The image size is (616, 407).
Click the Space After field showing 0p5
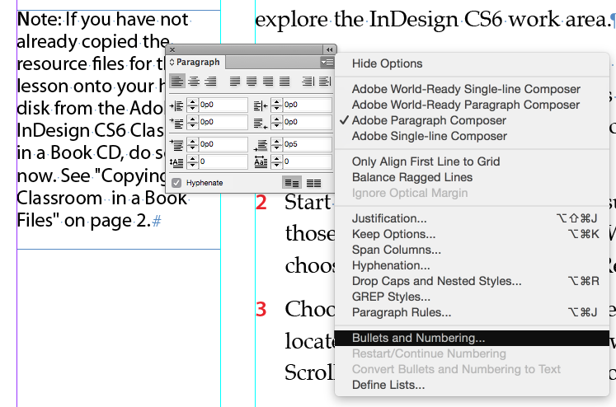click(x=307, y=145)
